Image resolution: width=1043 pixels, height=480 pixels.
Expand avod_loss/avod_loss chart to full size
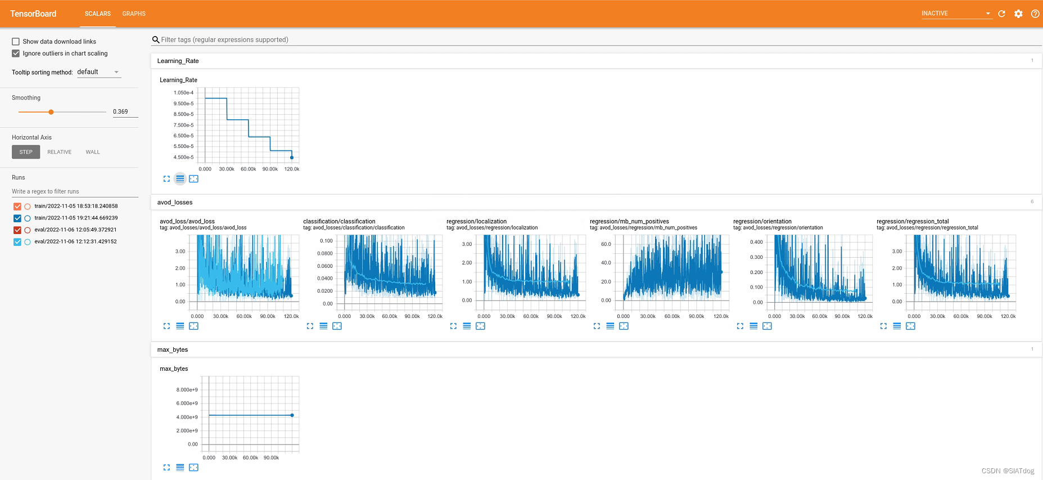[x=166, y=326]
